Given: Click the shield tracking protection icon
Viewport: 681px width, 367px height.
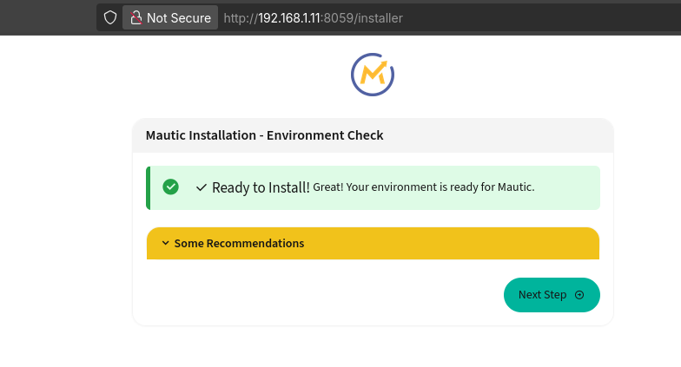Looking at the screenshot, I should click(x=110, y=17).
